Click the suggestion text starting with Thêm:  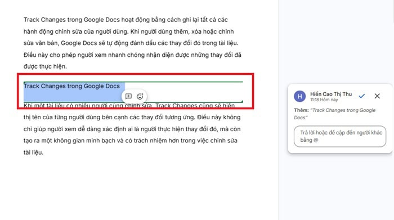[334, 114]
